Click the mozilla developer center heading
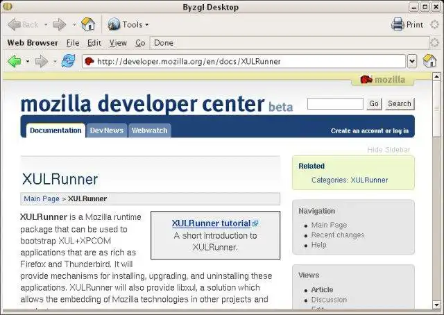Screen dimensions: 444x315 (x=142, y=104)
